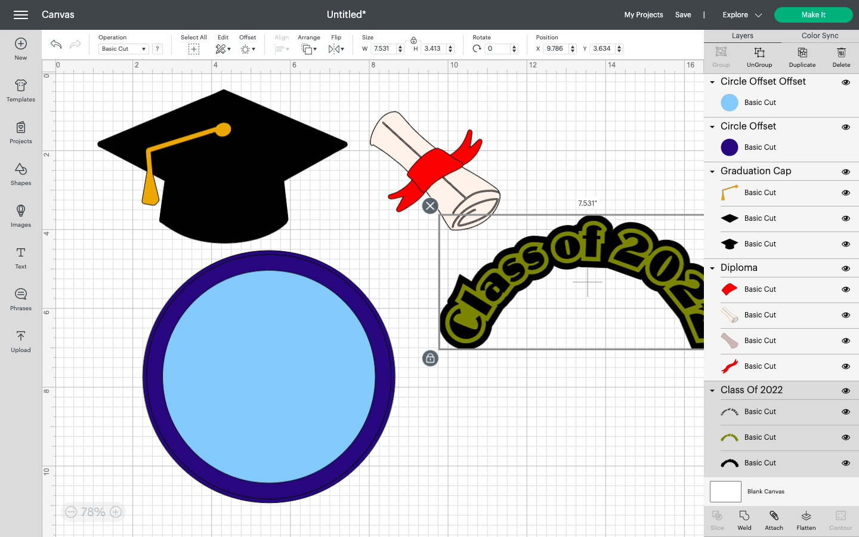859x537 pixels.
Task: Click the lock icon beside the selection
Action: tap(430, 358)
